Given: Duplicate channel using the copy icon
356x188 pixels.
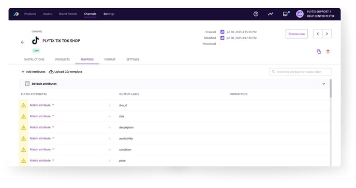Looking at the screenshot, I should [319, 52].
